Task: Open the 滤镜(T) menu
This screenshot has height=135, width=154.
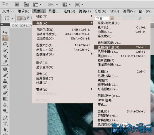Action: (x=85, y=11)
